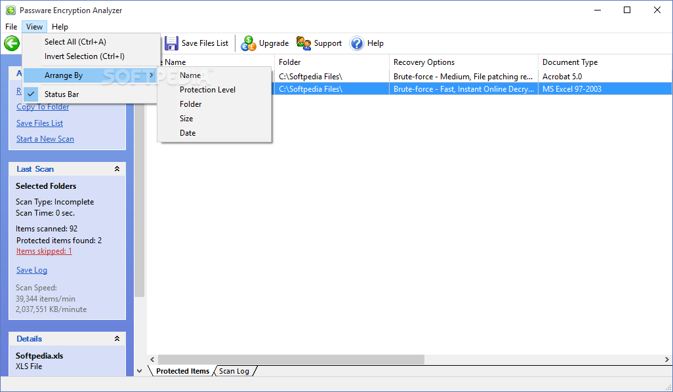The height and width of the screenshot is (392, 673).
Task: Click the Selected Folders heading
Action: 46,186
